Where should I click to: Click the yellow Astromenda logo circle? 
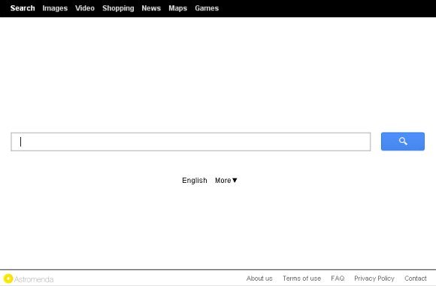[x=8, y=278]
